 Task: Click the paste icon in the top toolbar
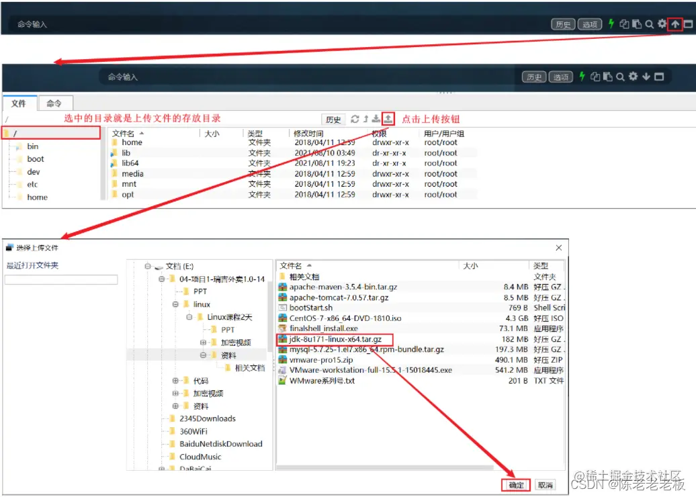636,24
